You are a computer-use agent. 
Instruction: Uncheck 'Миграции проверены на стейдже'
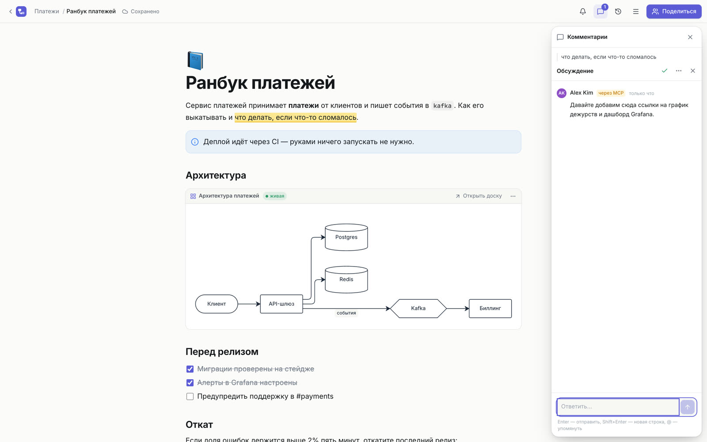(190, 369)
